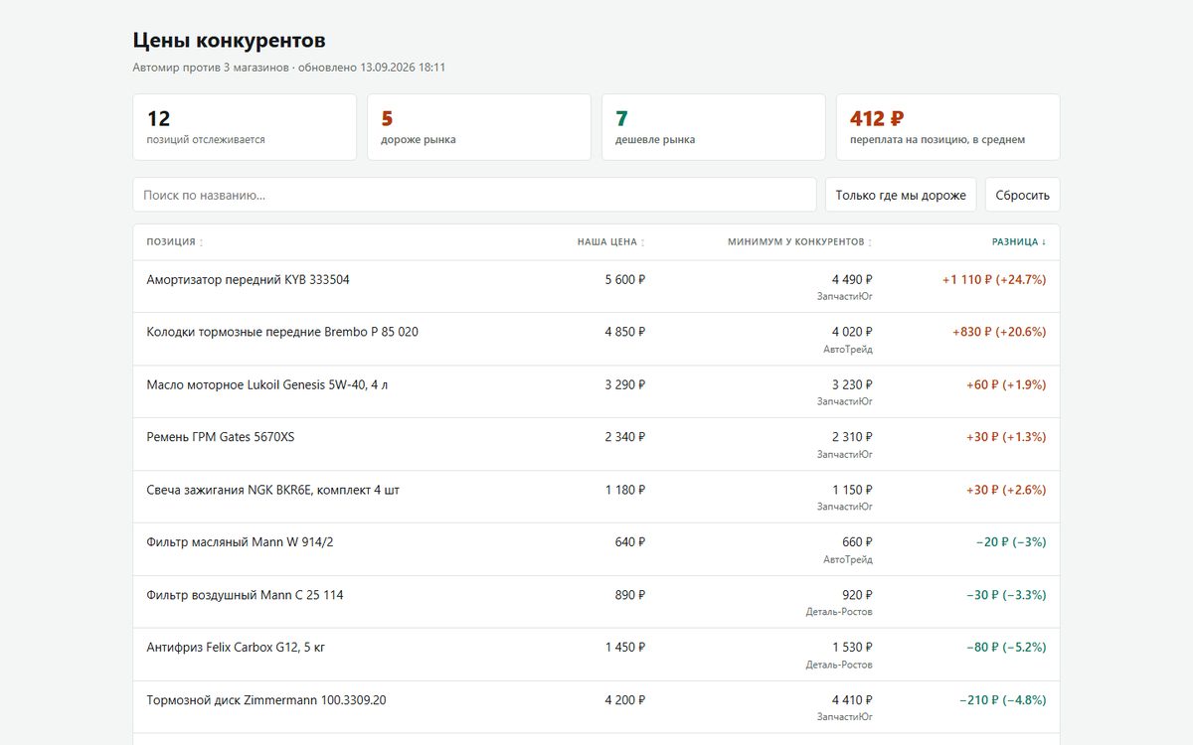Viewport: 1193px width, 745px height.
Task: Click the difference −20 ₽ (−3%)
Action: 1011,542
